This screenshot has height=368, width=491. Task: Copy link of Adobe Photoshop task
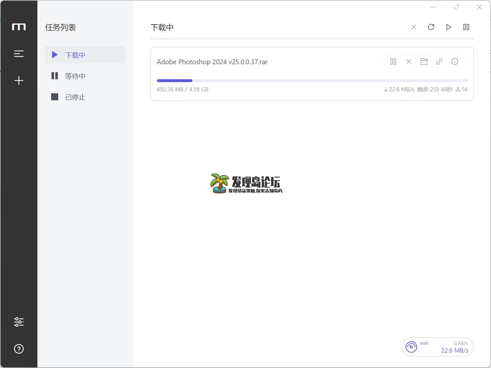pos(439,62)
